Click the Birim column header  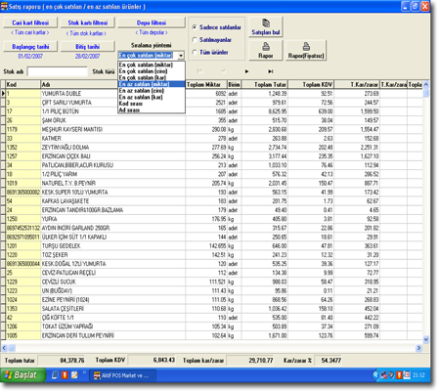234,84
